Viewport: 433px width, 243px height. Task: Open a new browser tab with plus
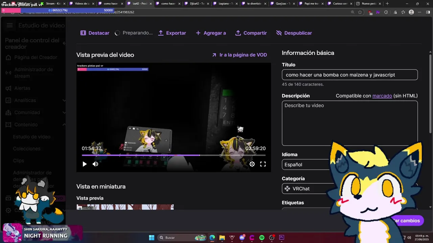pyautogui.click(x=387, y=3)
